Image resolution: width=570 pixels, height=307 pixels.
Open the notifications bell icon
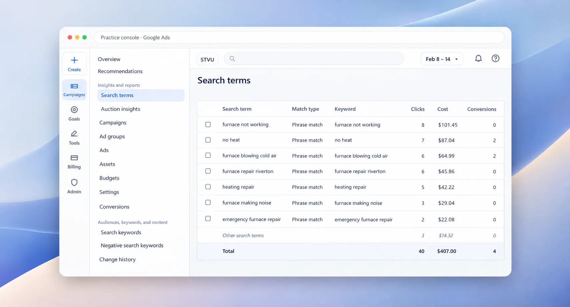478,58
